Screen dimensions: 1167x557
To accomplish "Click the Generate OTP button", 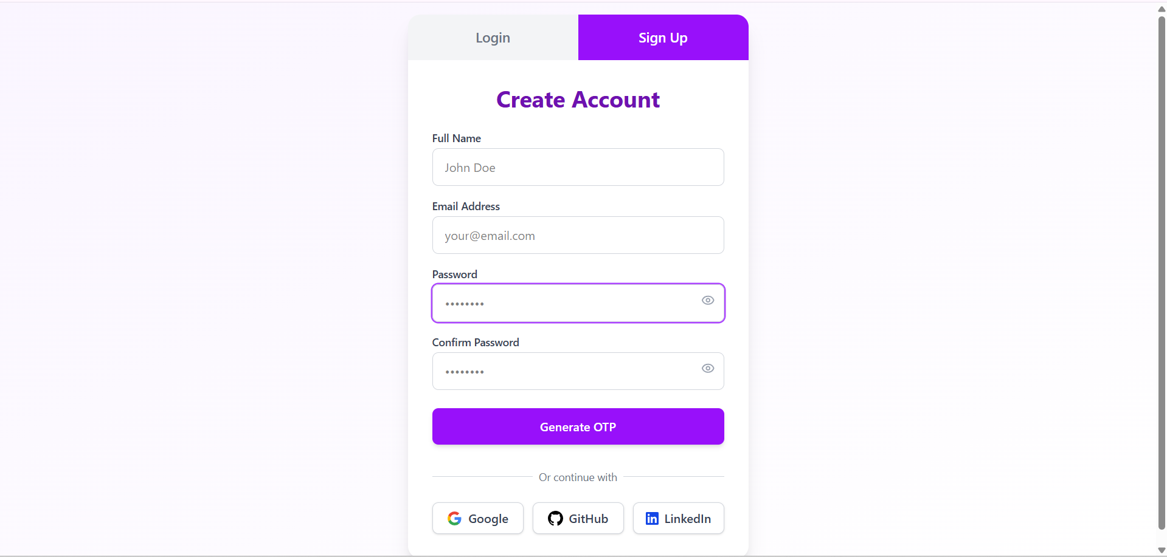I will (578, 426).
